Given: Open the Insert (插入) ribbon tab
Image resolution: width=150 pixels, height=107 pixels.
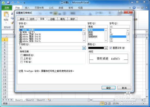Looking at the screenshot, I should click(x=27, y=8).
